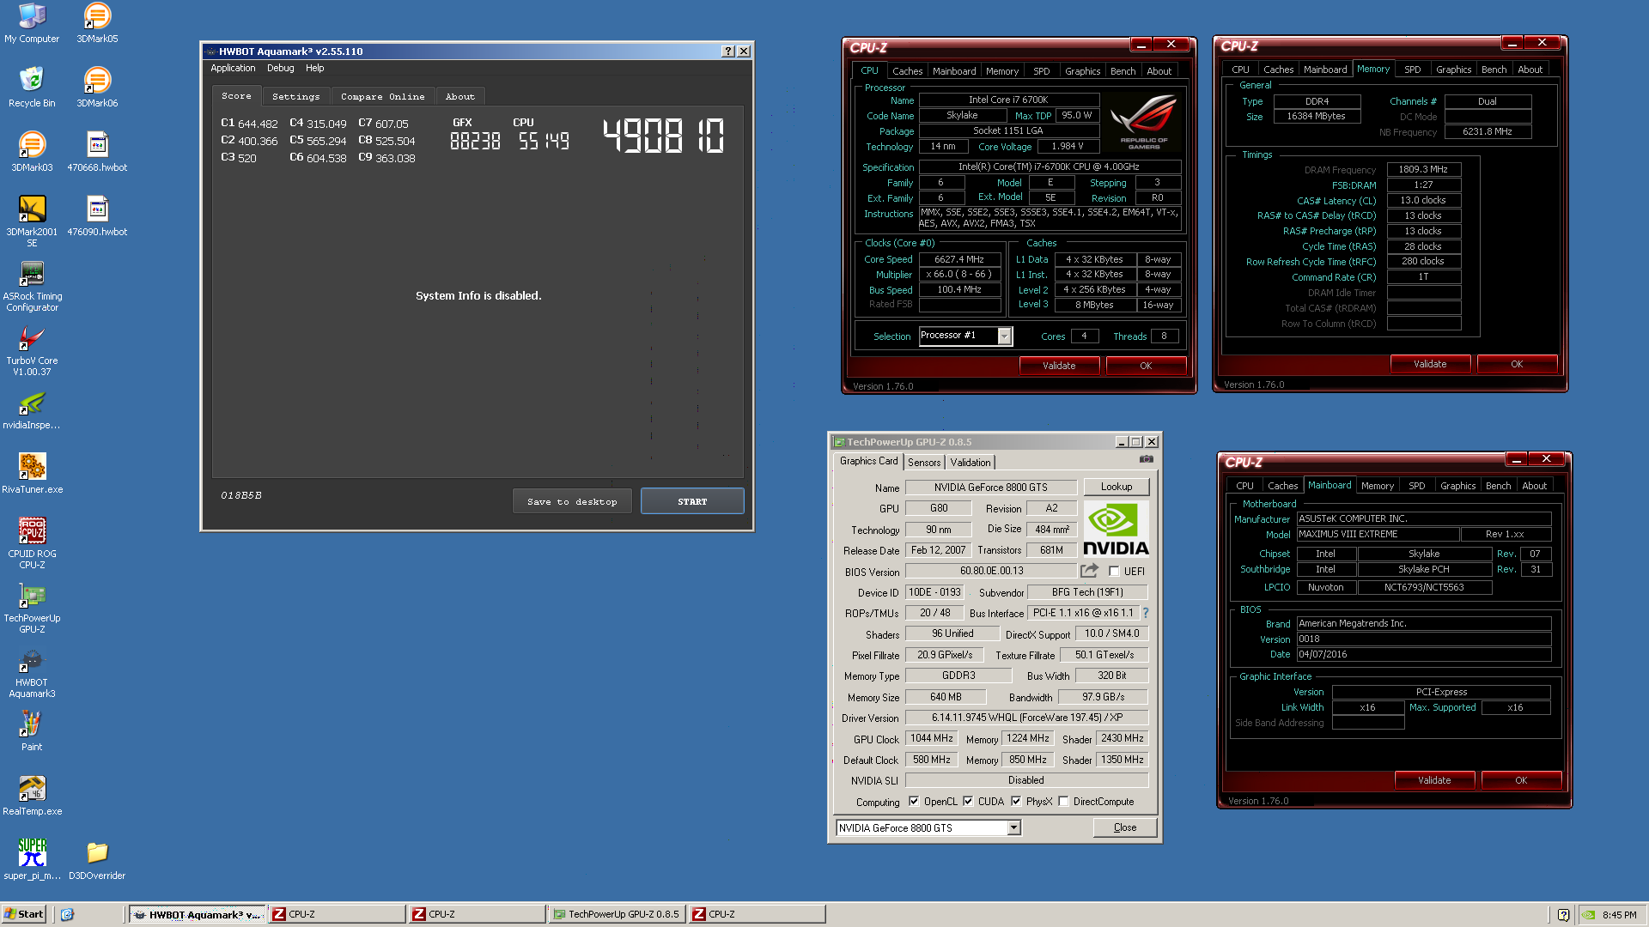Click the quick launch browser icon in taskbar
This screenshot has width=1649, height=927.
tap(68, 914)
